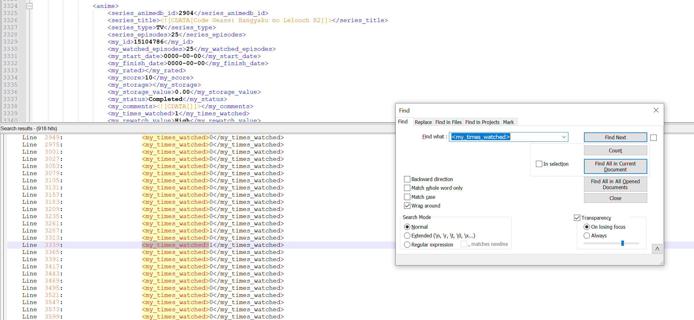694x320 pixels.
Task: Click the my_status Completed value
Action: 166,99
